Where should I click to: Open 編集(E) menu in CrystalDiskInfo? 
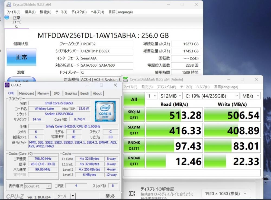point(30,12)
